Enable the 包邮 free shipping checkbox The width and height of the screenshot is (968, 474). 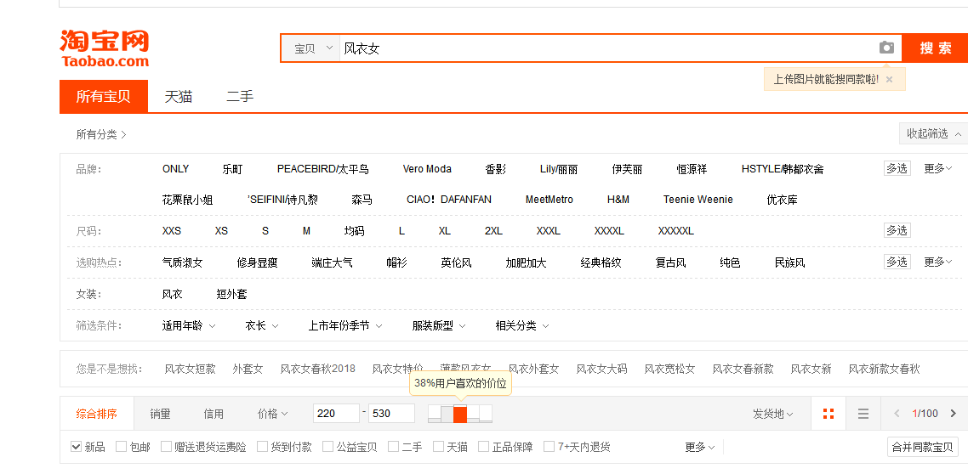pos(122,447)
